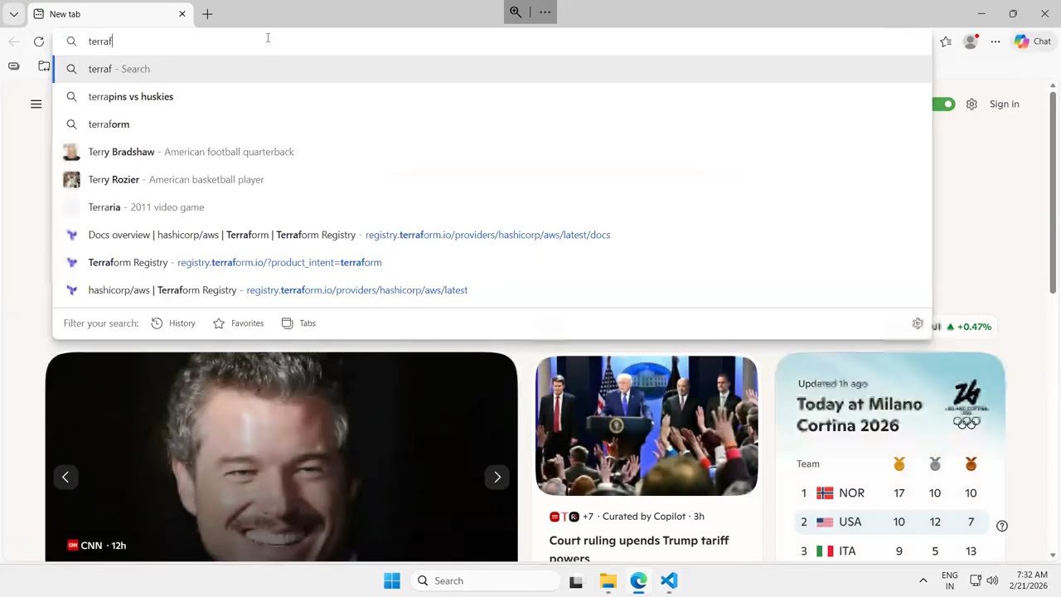
Task: Select Terry Bradshaw suggestion
Action: pyautogui.click(x=492, y=152)
